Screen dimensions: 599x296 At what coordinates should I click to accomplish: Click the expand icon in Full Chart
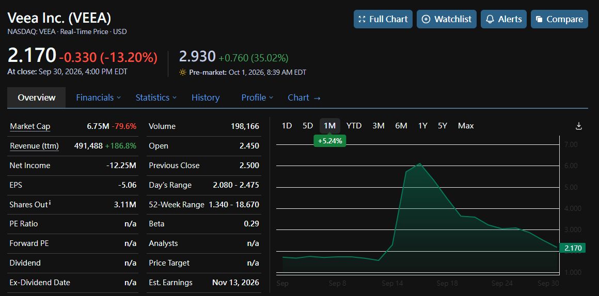pyautogui.click(x=362, y=19)
